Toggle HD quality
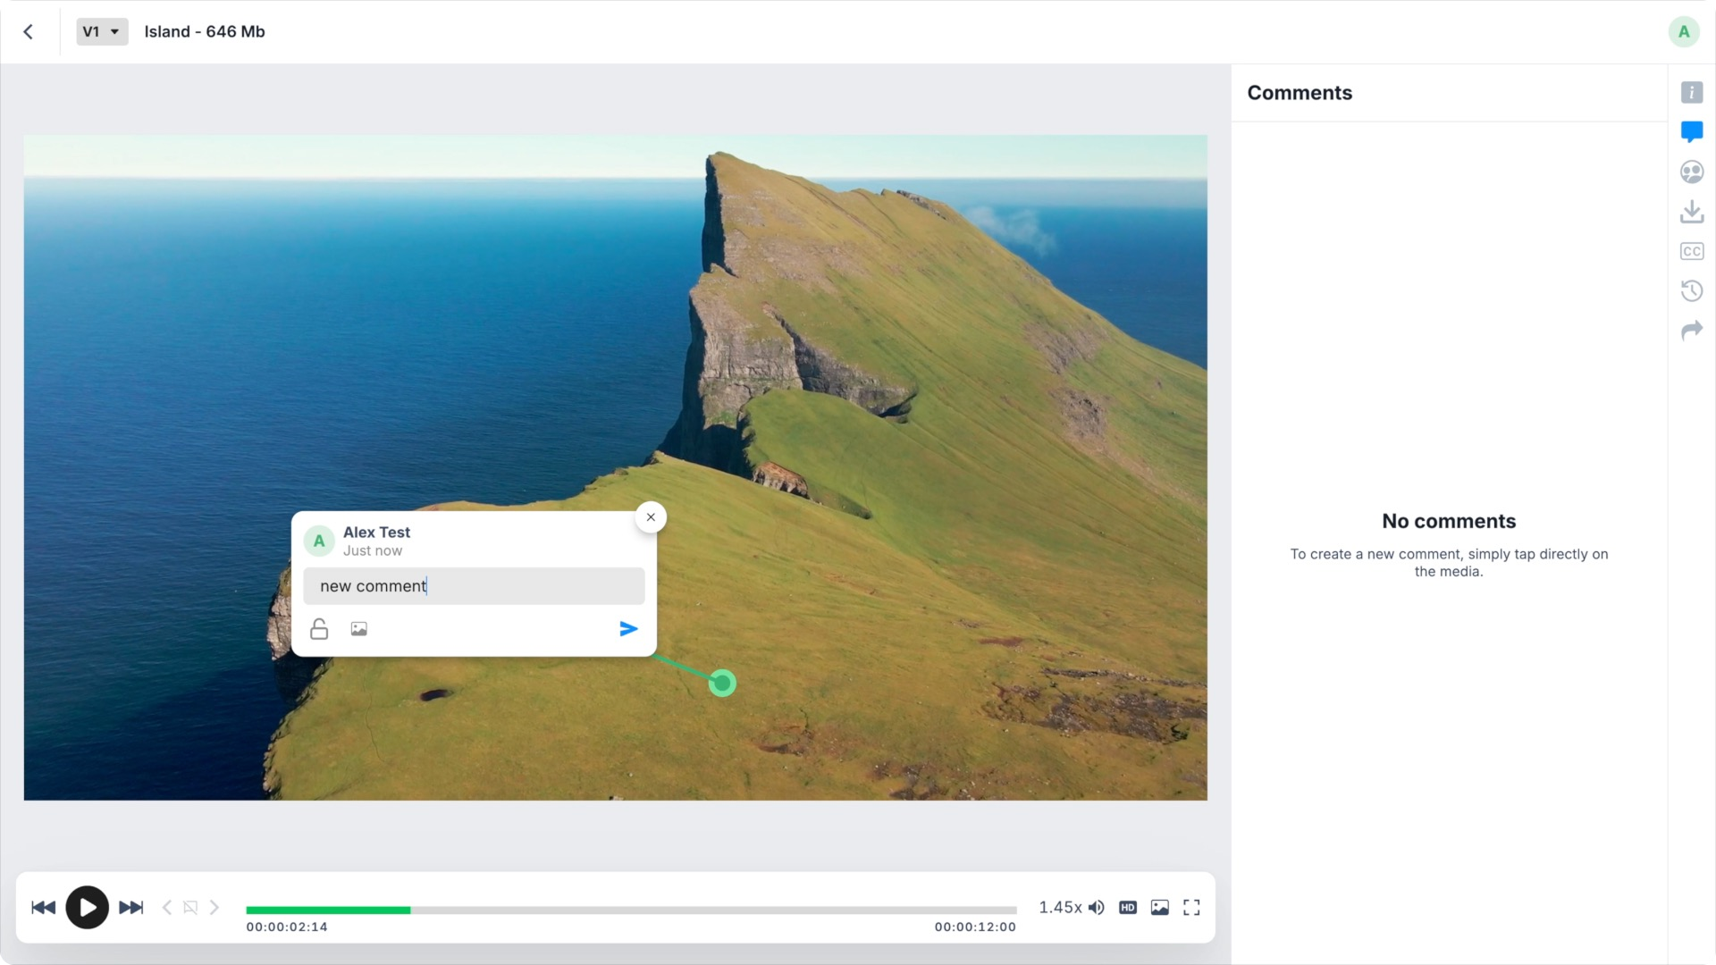Image resolution: width=1716 pixels, height=965 pixels. [1128, 908]
